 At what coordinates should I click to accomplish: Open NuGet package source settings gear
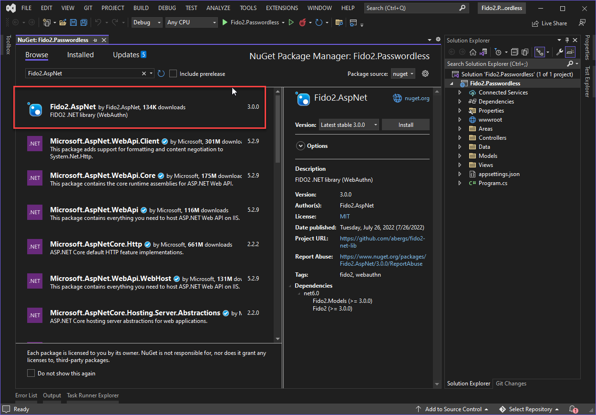[x=425, y=73]
